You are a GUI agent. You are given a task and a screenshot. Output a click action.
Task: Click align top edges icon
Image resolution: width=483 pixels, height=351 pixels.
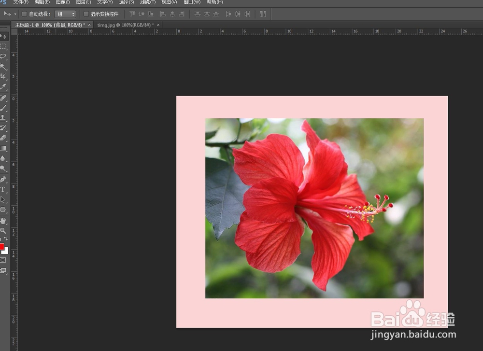[x=132, y=14]
